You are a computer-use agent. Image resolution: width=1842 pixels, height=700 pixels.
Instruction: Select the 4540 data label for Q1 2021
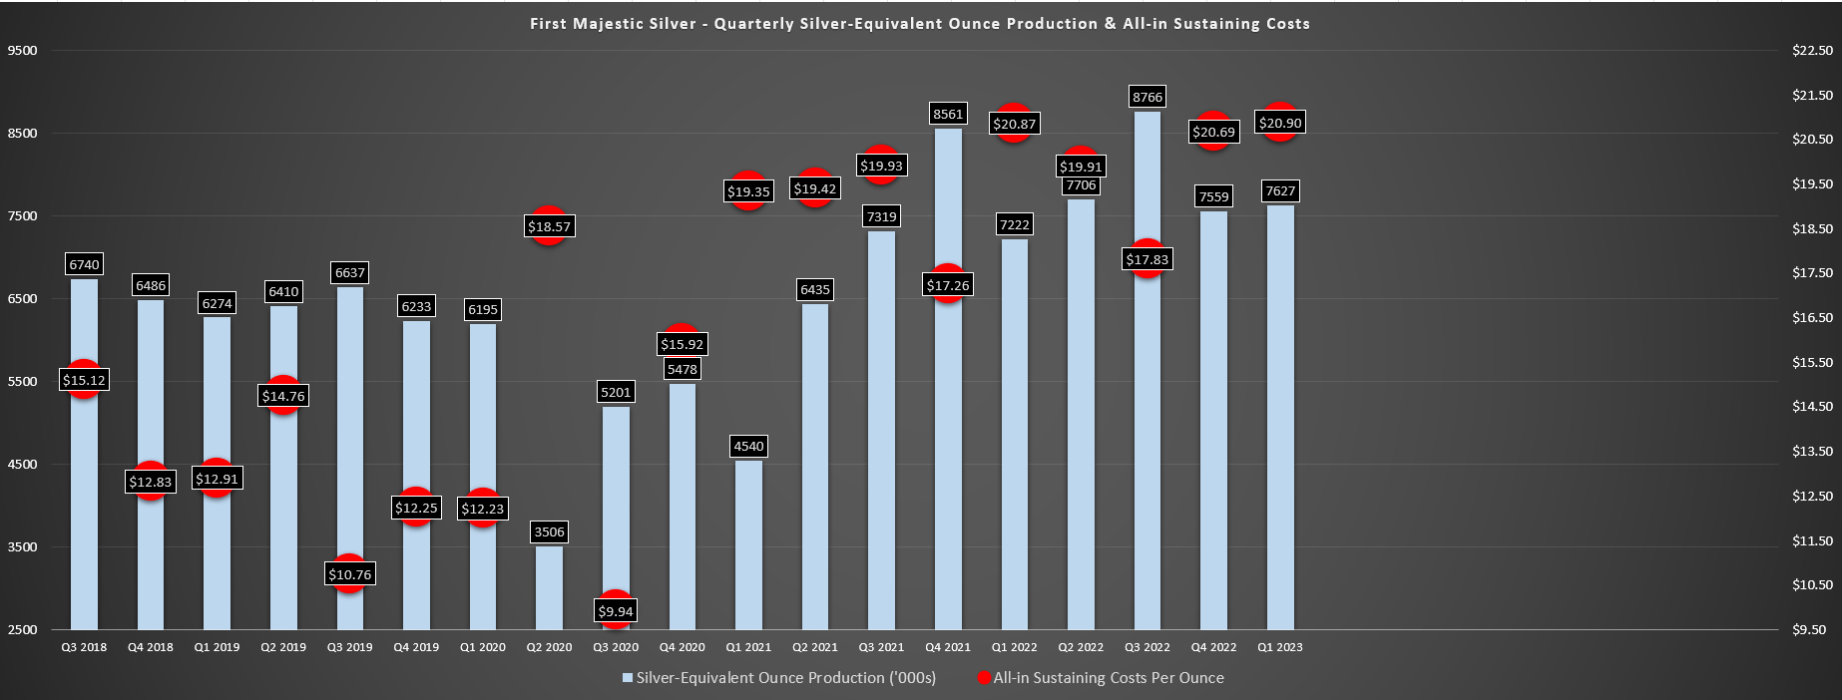748,446
